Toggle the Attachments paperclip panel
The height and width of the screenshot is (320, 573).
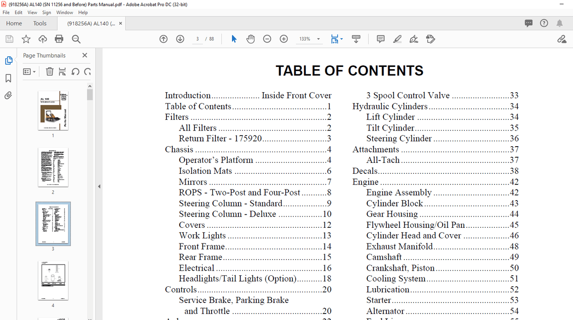pyautogui.click(x=8, y=95)
